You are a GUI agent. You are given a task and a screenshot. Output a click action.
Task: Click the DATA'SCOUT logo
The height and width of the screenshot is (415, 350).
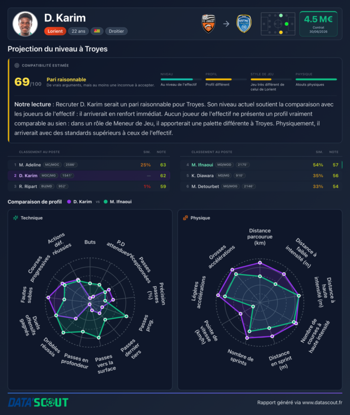pyautogui.click(x=38, y=402)
